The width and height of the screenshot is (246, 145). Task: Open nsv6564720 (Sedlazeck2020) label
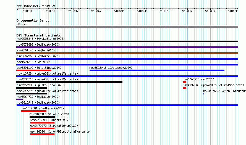click(38, 97)
